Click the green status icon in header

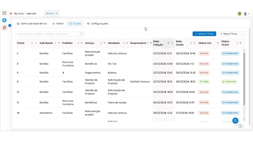(x=239, y=14)
